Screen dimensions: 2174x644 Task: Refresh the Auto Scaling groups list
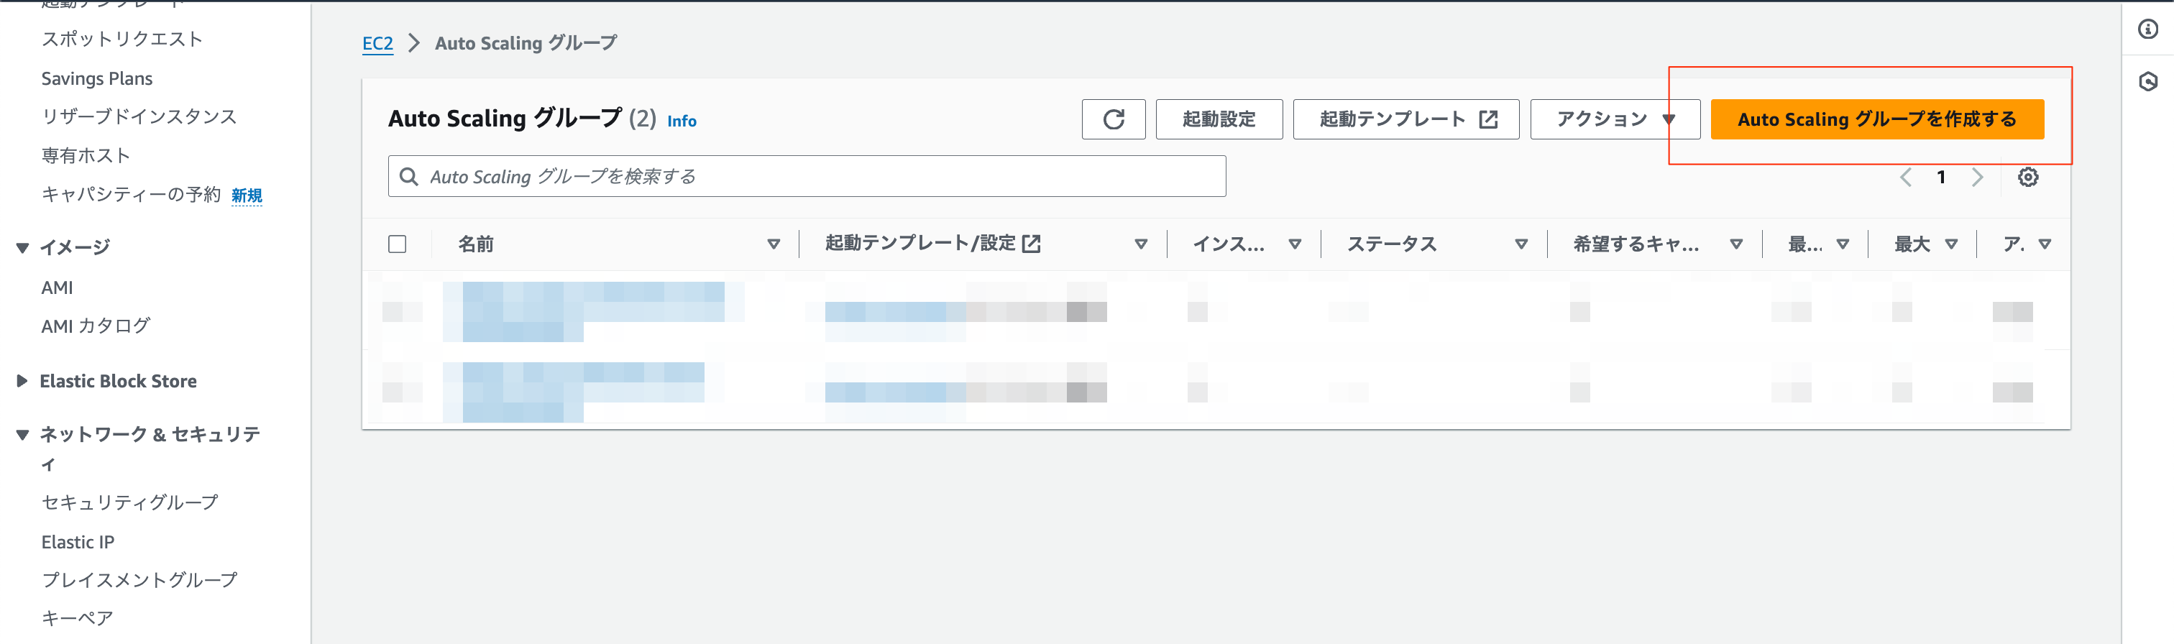[1113, 119]
